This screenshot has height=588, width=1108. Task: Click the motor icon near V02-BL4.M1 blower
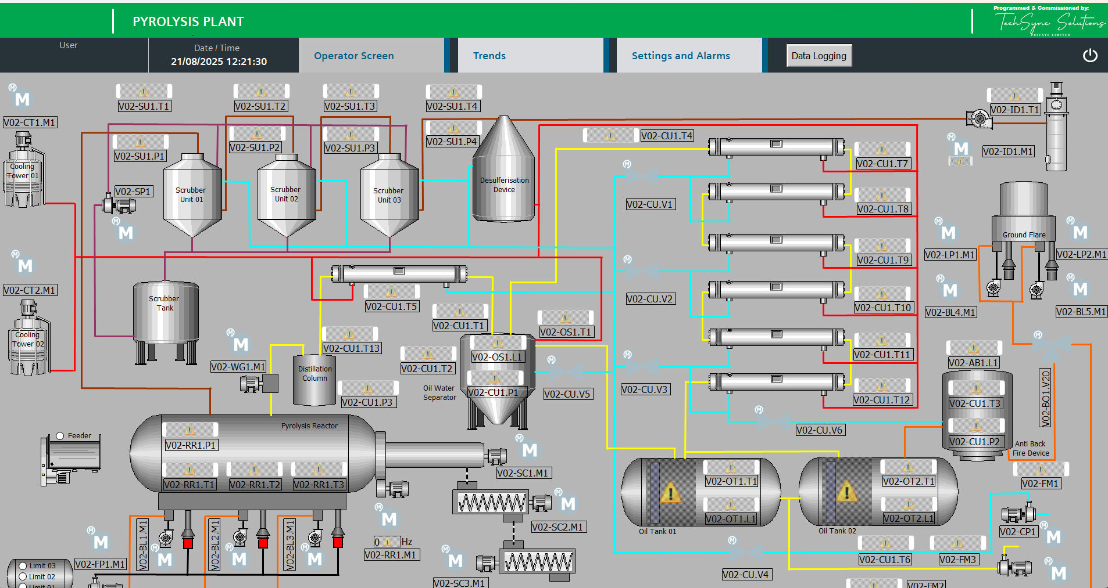coord(951,288)
